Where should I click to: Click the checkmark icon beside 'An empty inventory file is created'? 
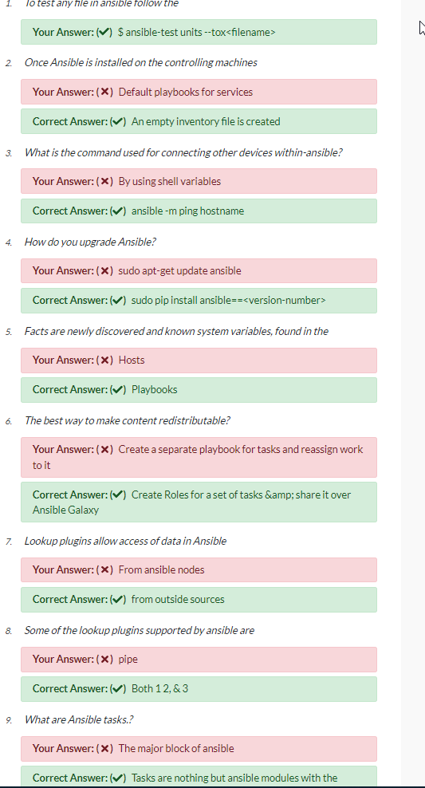click(117, 121)
